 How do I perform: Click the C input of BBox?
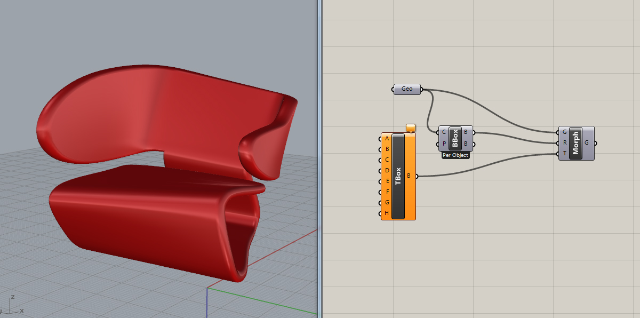coord(444,132)
